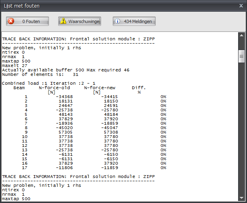This screenshot has height=203, width=247.
Task: Click N-force-new value -18859
Action: 110,123
